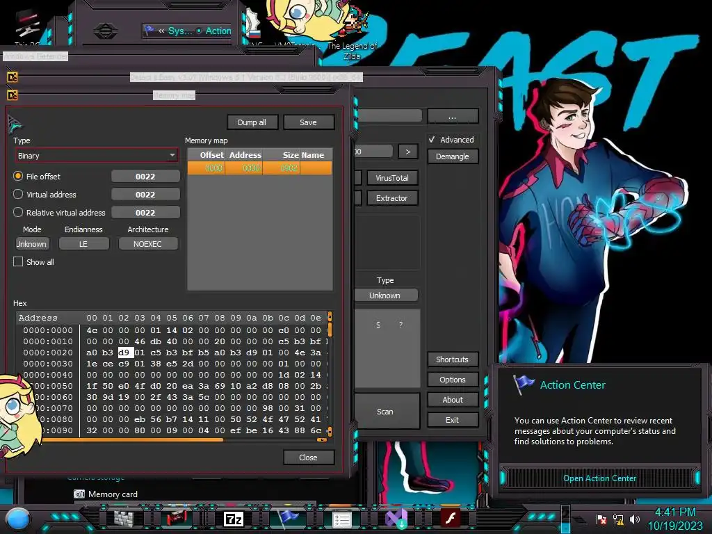This screenshot has width=712, height=534.
Task: Select the orange memory map row 0000
Action: (260, 168)
